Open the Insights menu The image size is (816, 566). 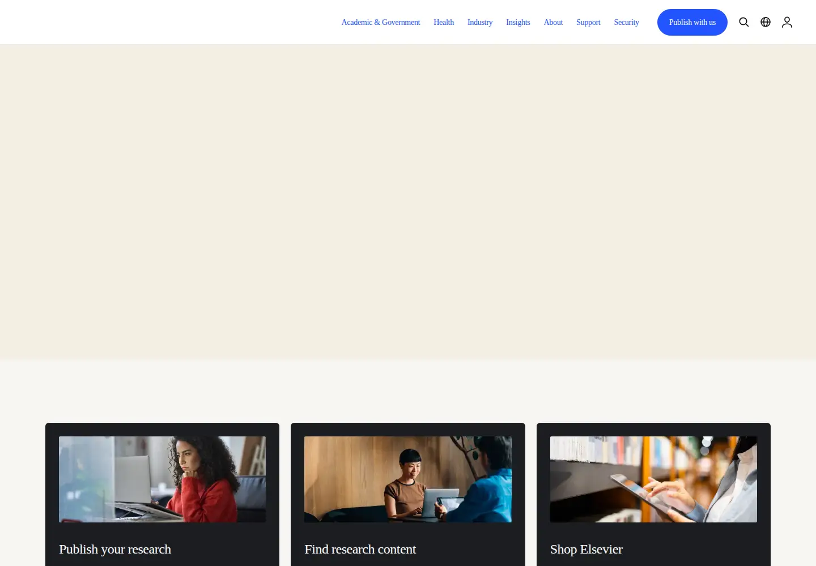coord(518,22)
